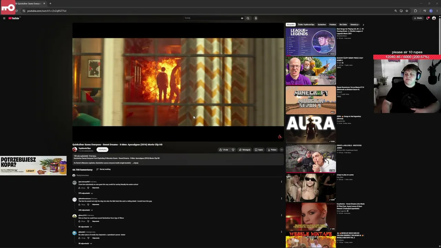441x248 pixels.
Task: Dislike the Quicksilver video
Action: [x=233, y=150]
